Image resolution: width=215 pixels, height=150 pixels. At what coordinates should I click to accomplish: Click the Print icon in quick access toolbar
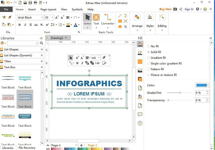[x=35, y=2]
